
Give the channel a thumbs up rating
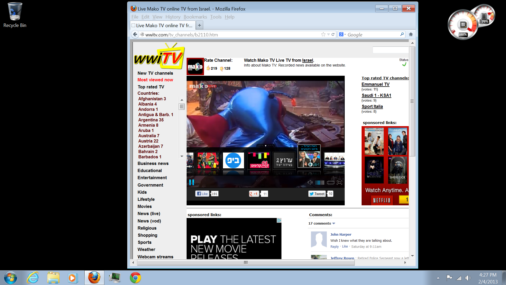coord(208,68)
